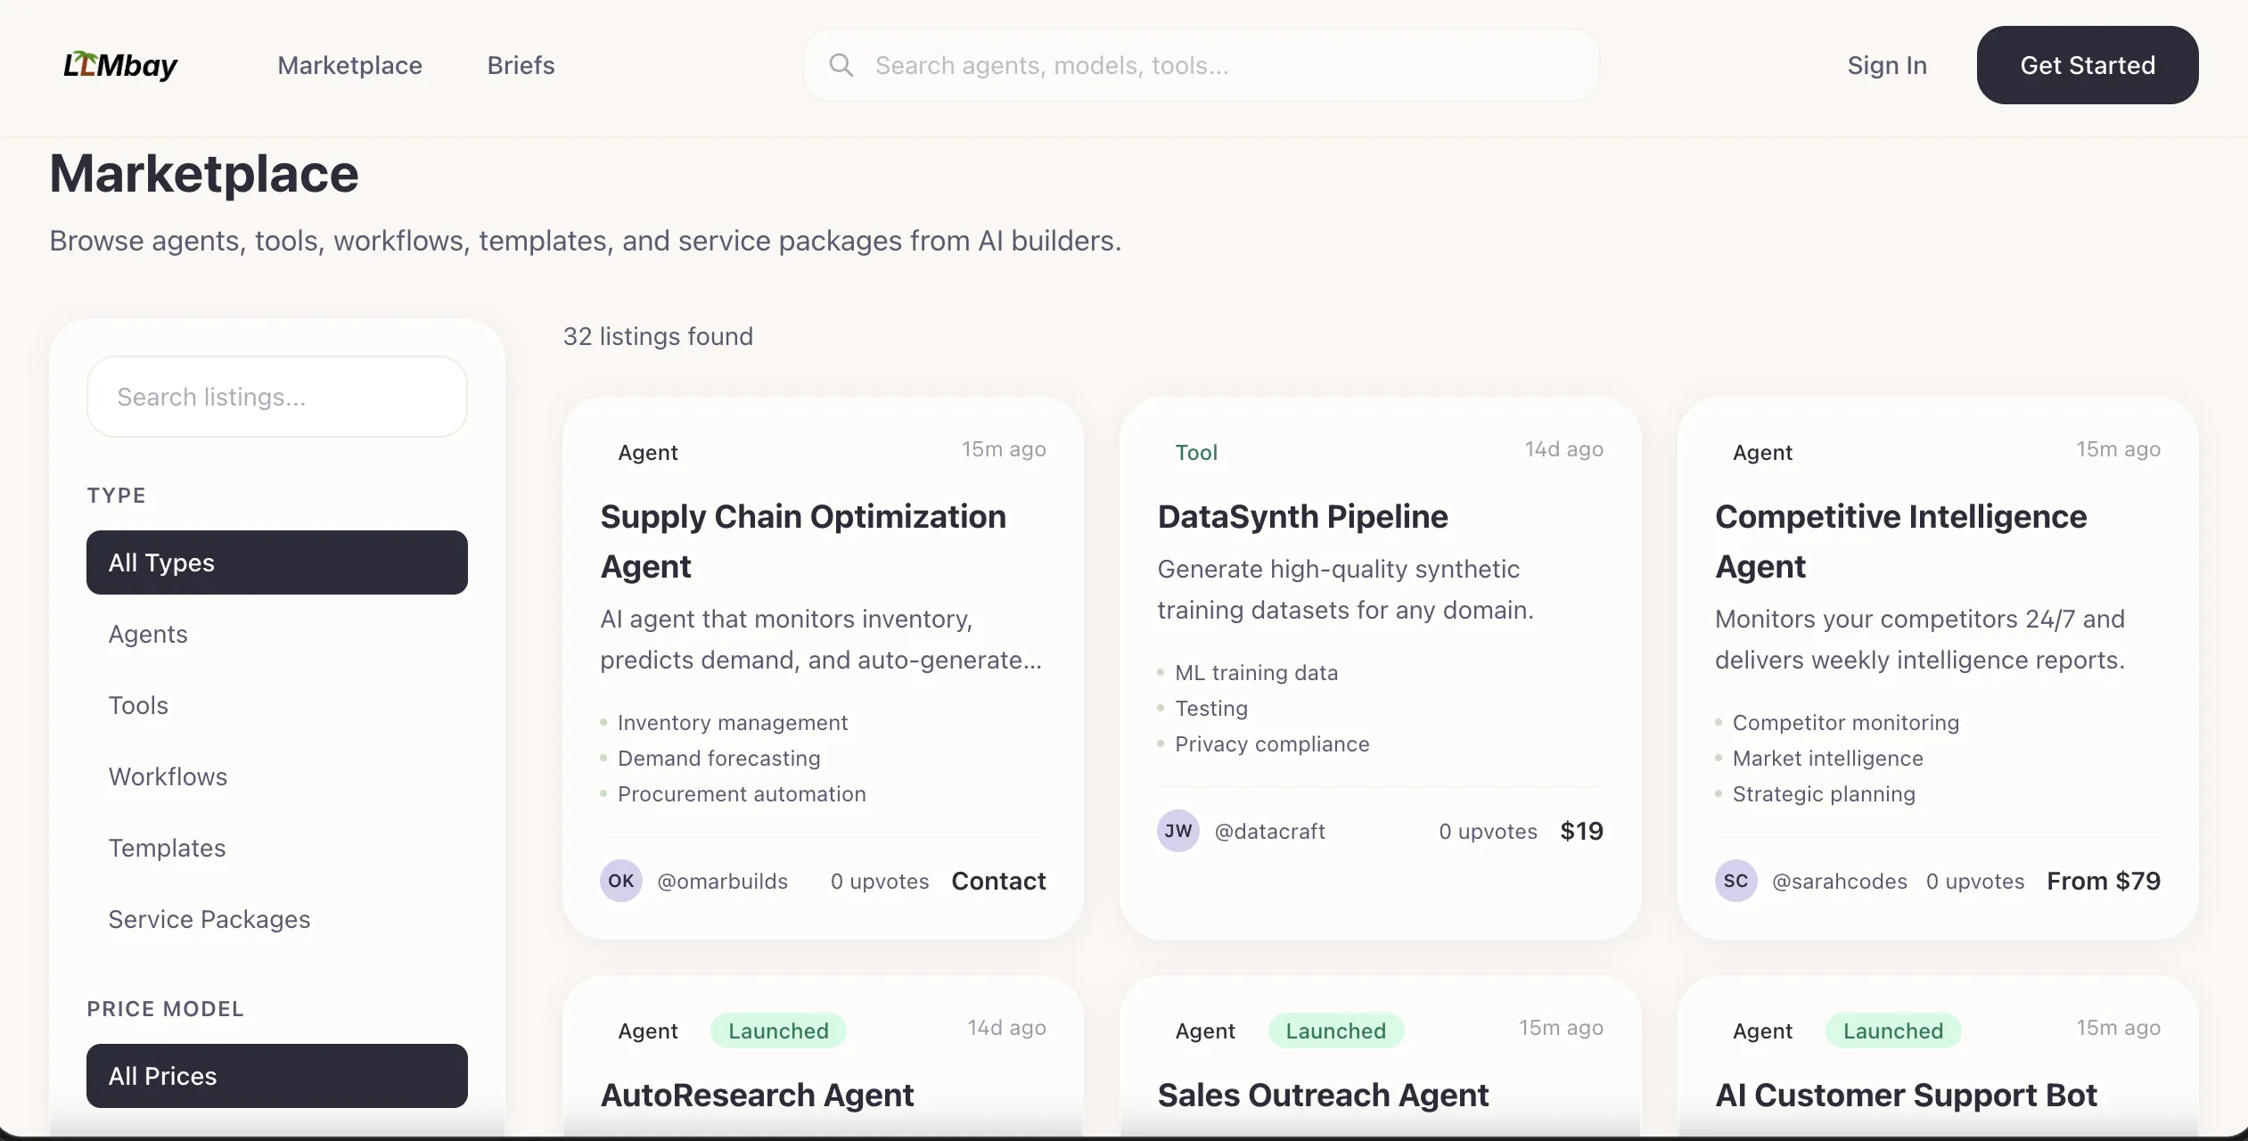This screenshot has height=1141, width=2248.
Task: Click the search magnifier icon
Action: tap(841, 65)
